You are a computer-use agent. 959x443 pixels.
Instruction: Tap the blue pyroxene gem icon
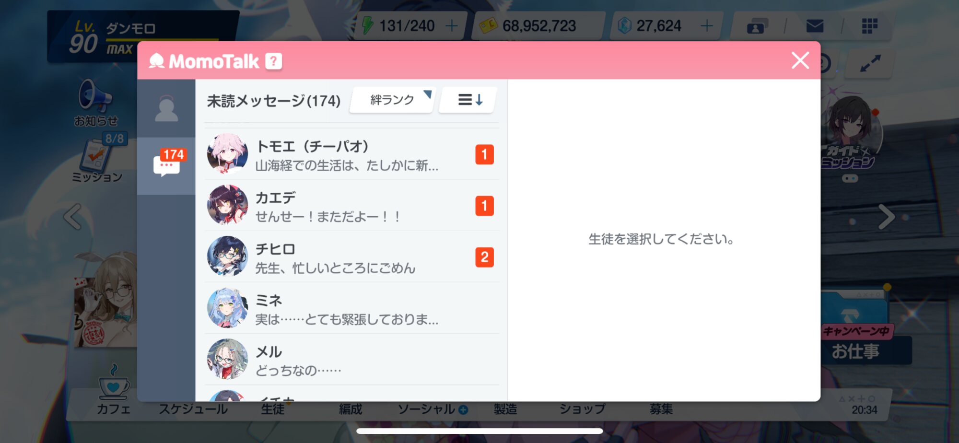point(624,25)
